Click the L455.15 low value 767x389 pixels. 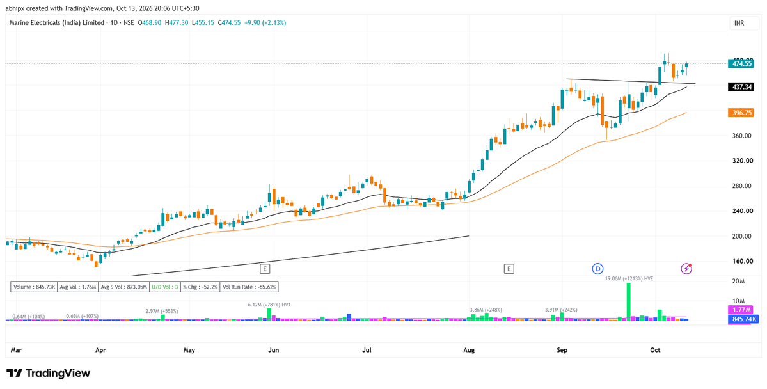203,22
